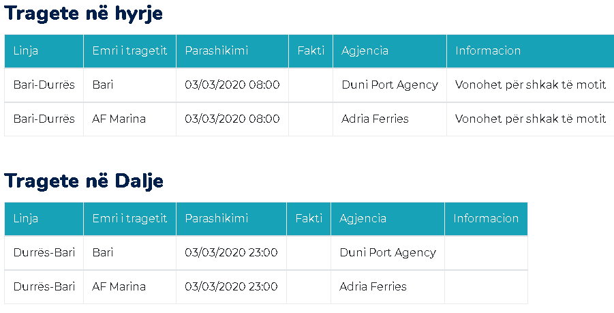Click the Fakti header in the departures table

tap(309, 219)
